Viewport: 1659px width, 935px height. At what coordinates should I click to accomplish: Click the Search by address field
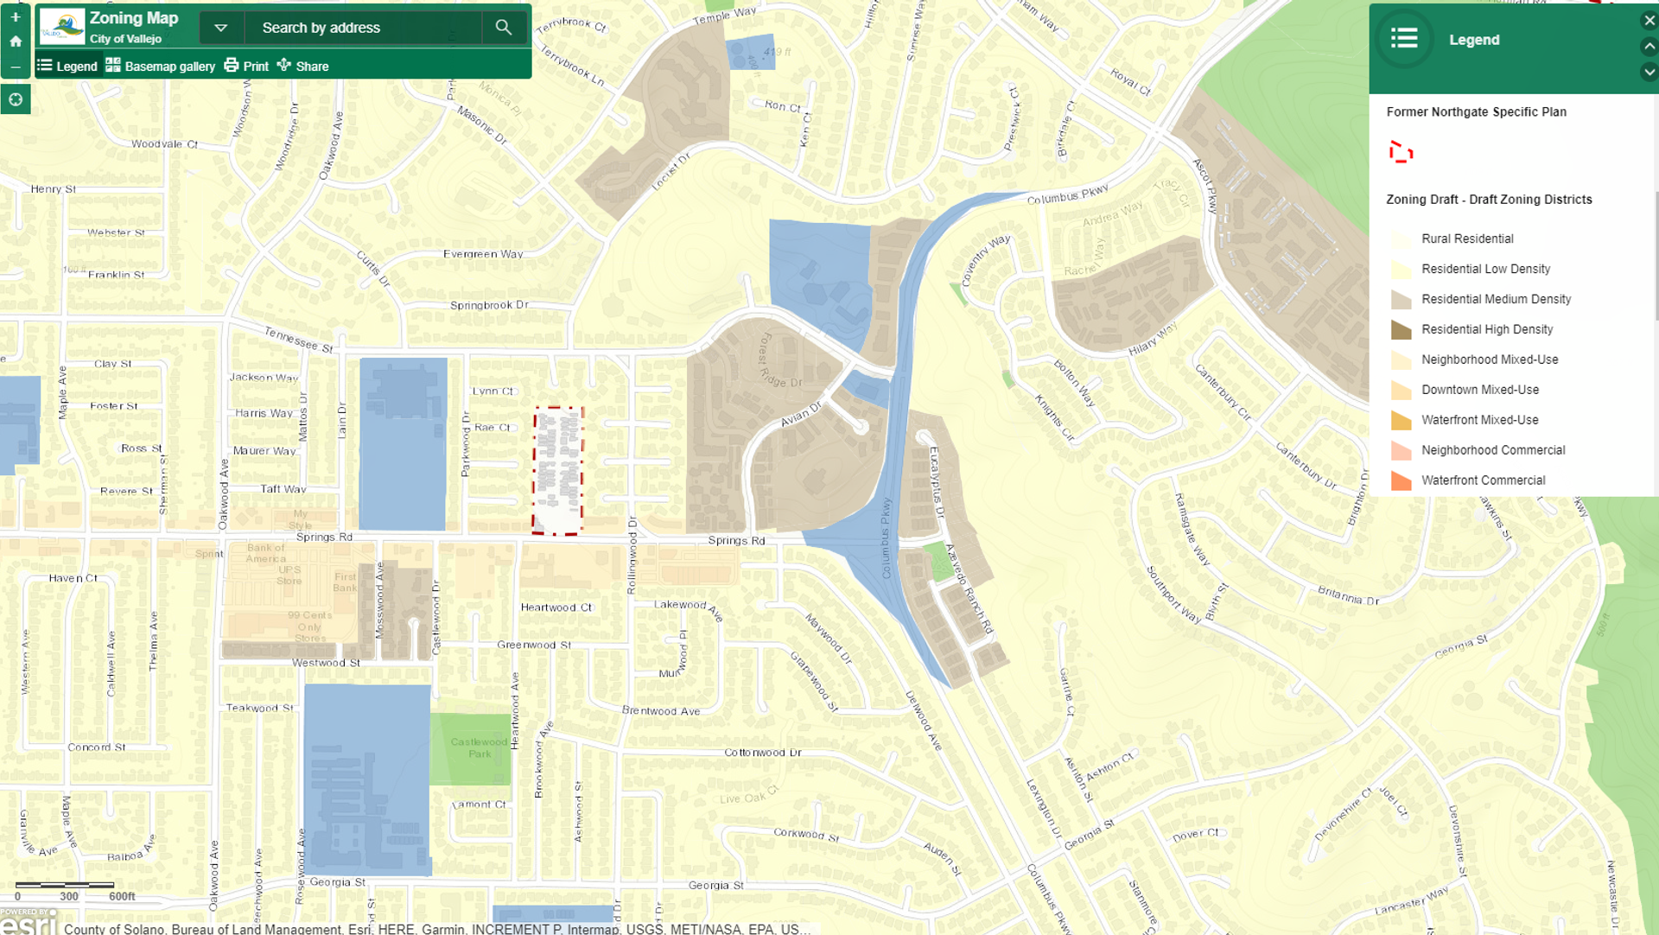click(363, 28)
